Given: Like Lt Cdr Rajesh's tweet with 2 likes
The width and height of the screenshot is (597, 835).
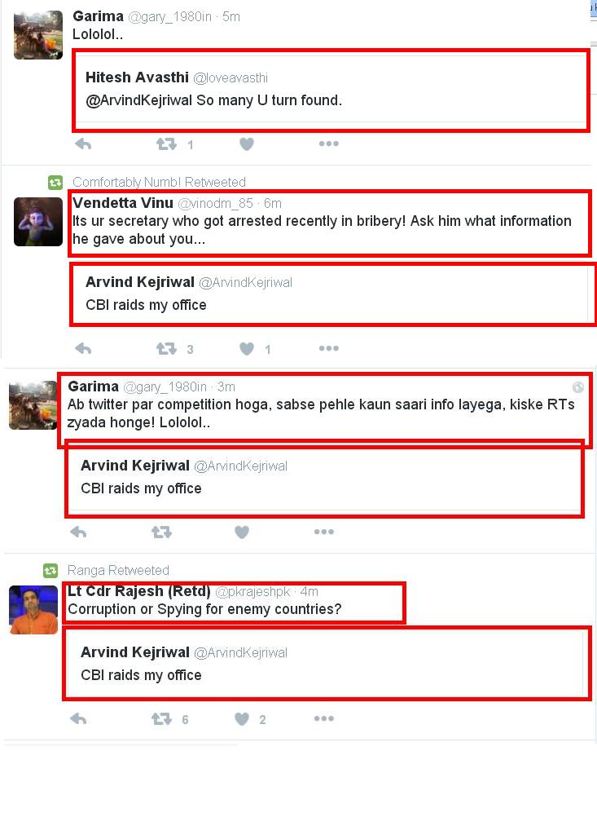Looking at the screenshot, I should [x=242, y=719].
